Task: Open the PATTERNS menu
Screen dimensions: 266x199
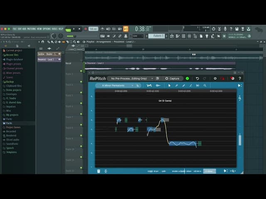Action: 32,29
